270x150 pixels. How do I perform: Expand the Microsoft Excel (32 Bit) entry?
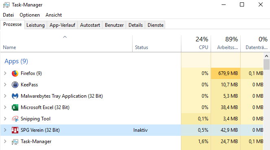coord(5,107)
